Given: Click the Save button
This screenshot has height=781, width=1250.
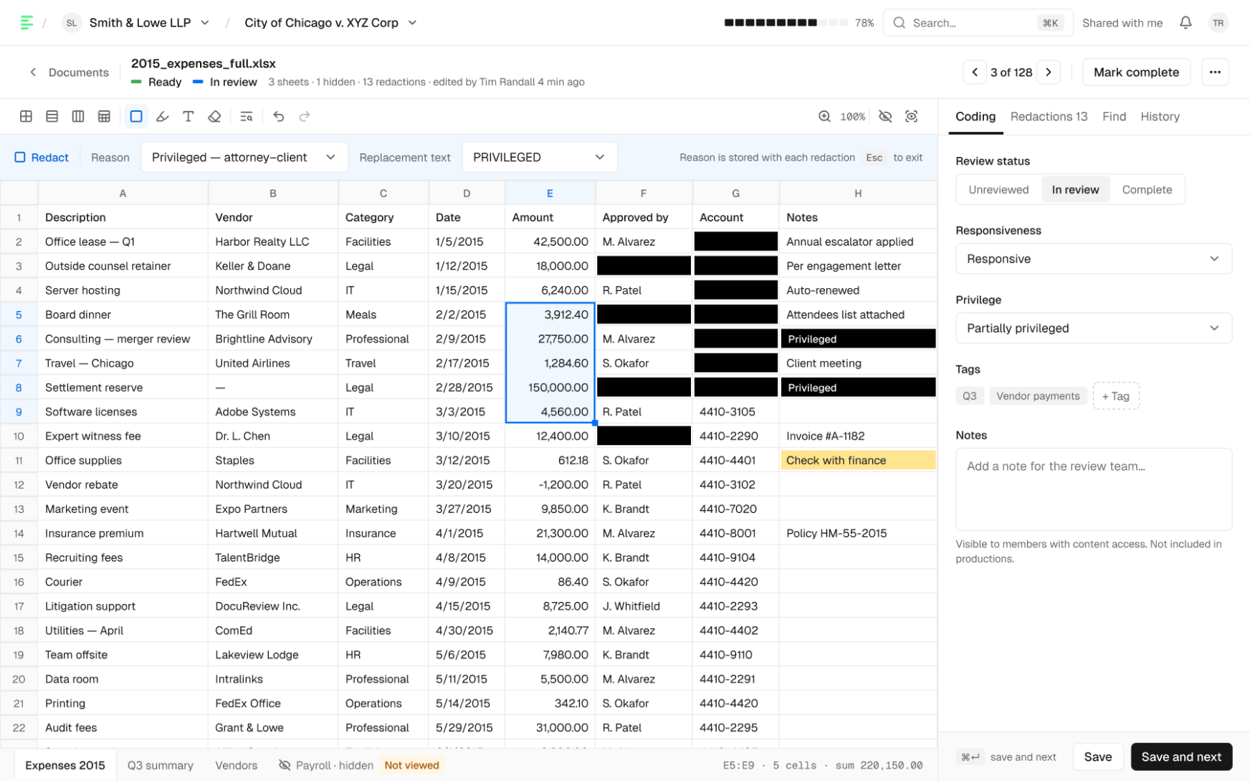Looking at the screenshot, I should (x=1097, y=757).
